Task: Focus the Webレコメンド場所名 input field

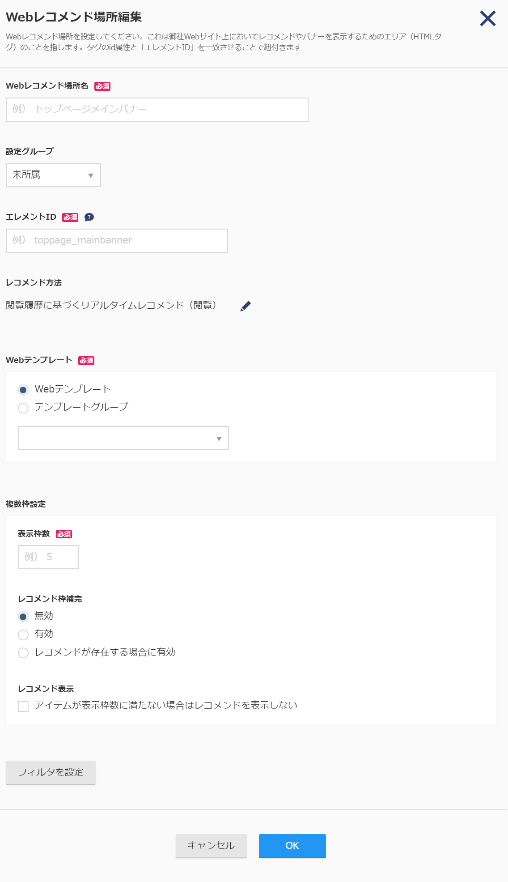Action: [x=157, y=110]
